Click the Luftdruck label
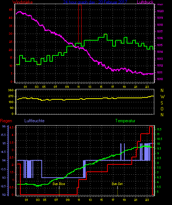This screenshot has height=205, width=172. [x=145, y=2]
